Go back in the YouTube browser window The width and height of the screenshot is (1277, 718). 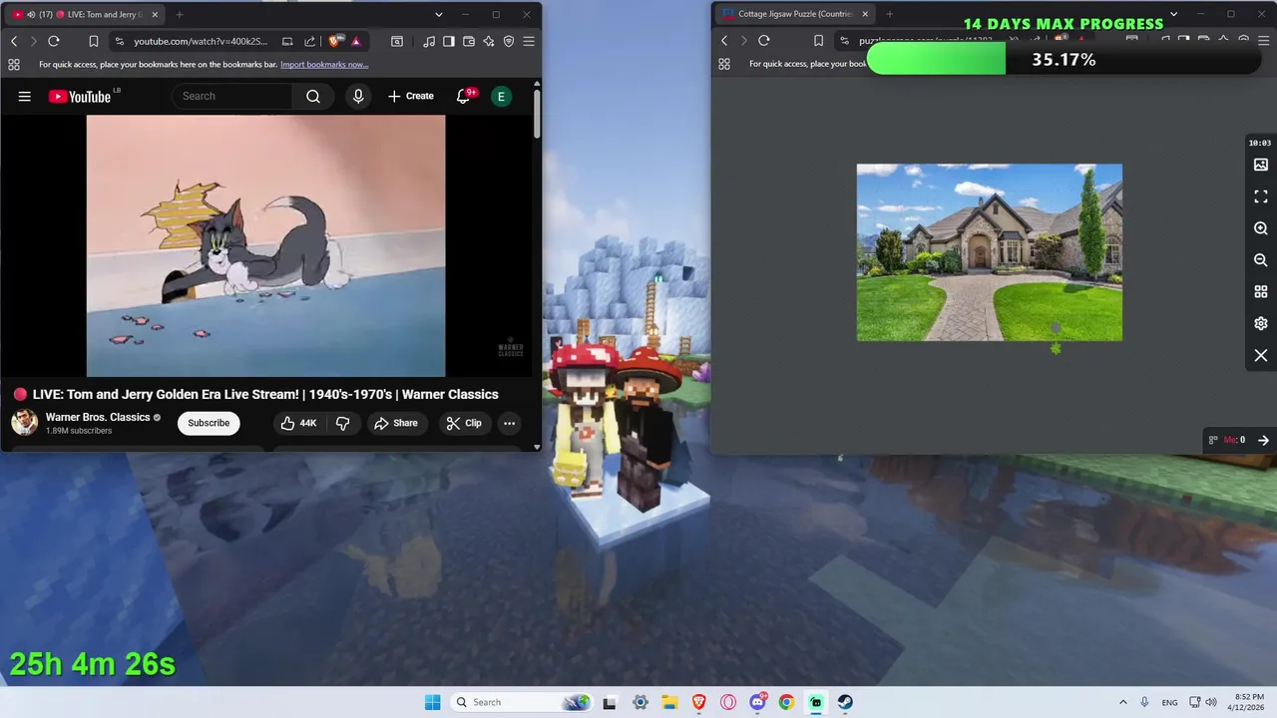coord(14,41)
